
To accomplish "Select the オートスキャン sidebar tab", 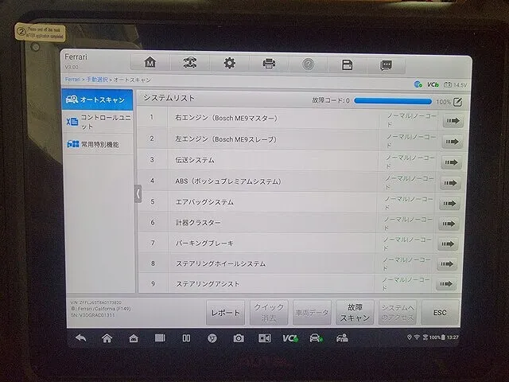I will 98,100.
